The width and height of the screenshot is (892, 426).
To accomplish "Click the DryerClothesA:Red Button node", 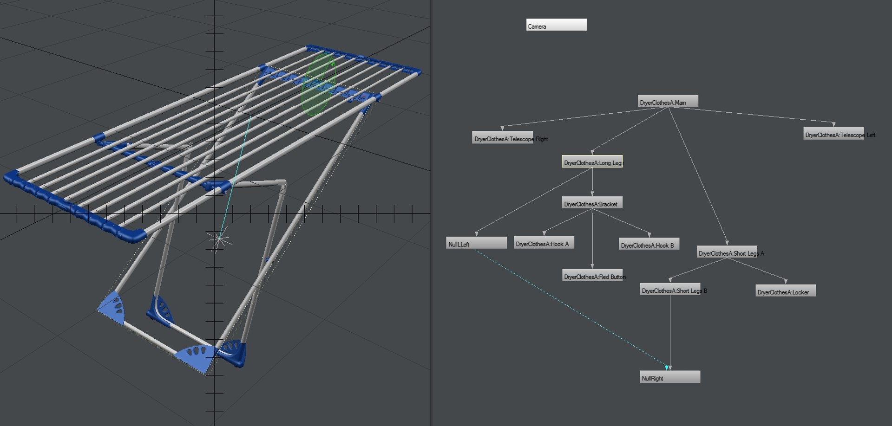I will point(592,275).
